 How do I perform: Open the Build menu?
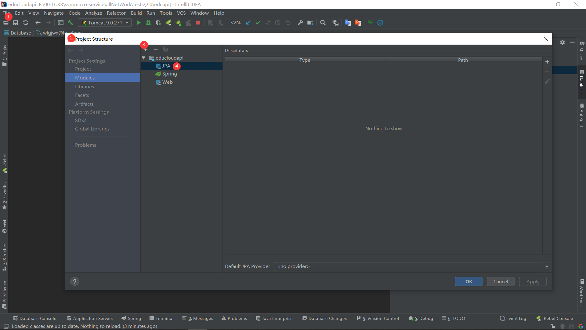tap(136, 13)
